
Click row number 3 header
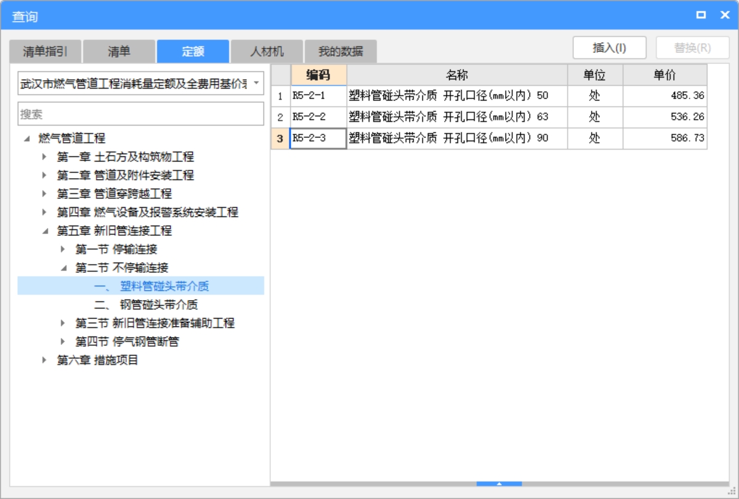[x=280, y=138]
